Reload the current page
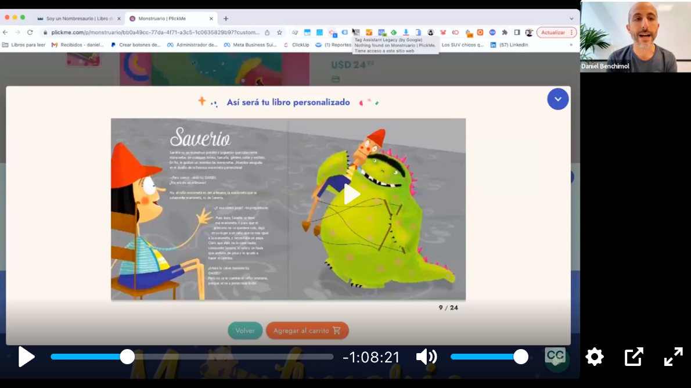 (x=30, y=32)
